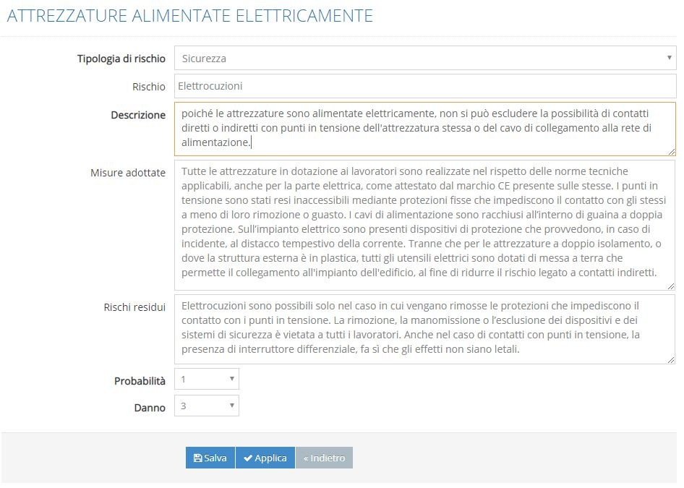Click the checkmark icon on Applica

click(248, 458)
